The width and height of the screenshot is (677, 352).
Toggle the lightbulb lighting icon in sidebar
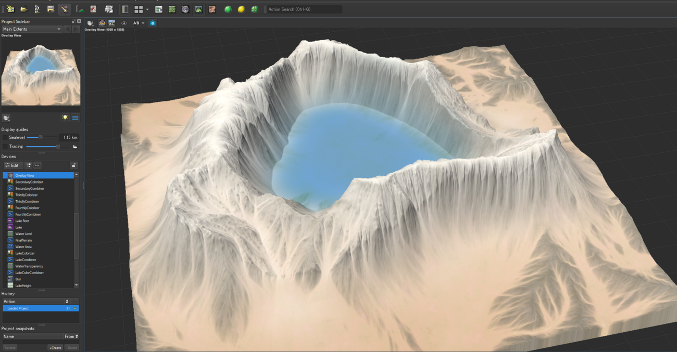click(65, 118)
